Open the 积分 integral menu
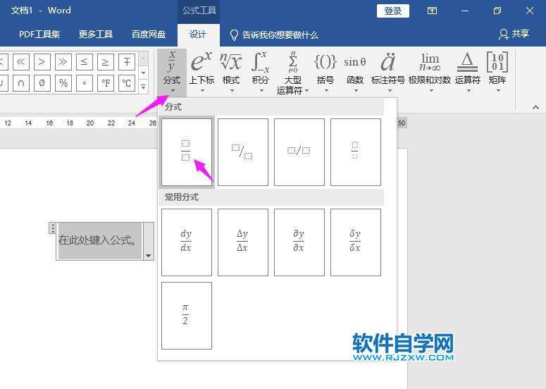 pos(261,73)
